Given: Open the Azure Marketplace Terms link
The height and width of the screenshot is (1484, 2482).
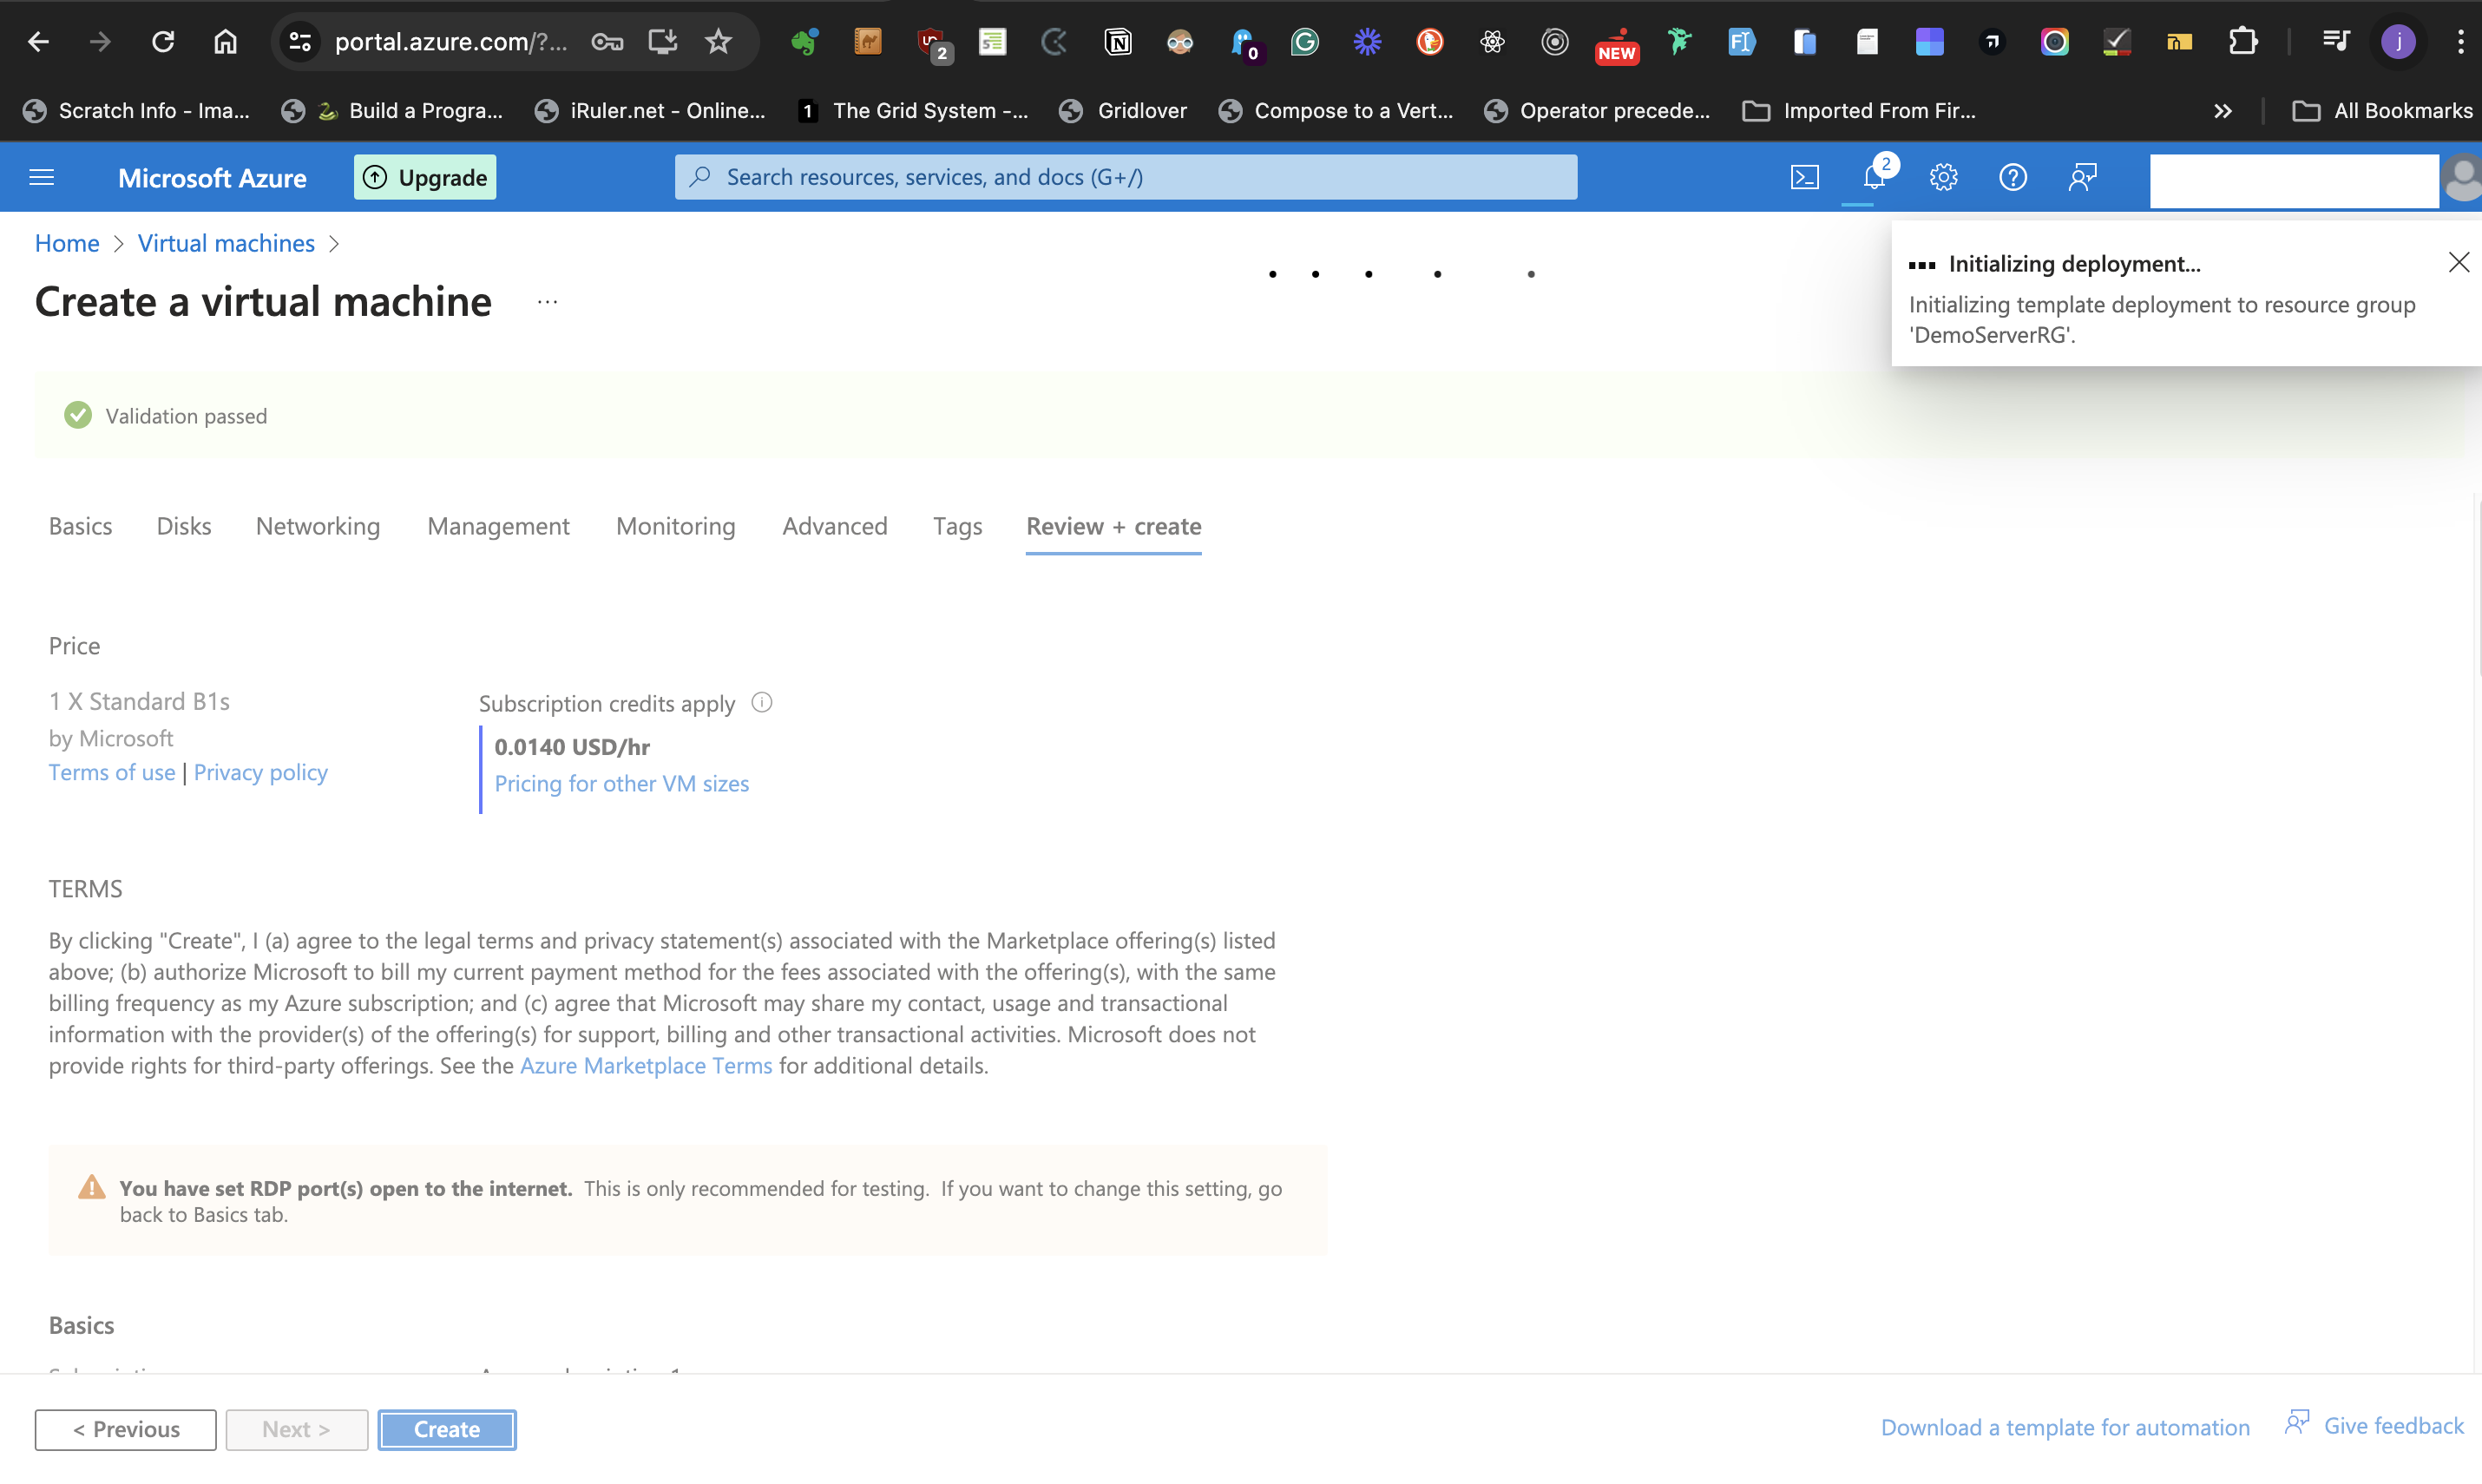Looking at the screenshot, I should (x=646, y=1066).
